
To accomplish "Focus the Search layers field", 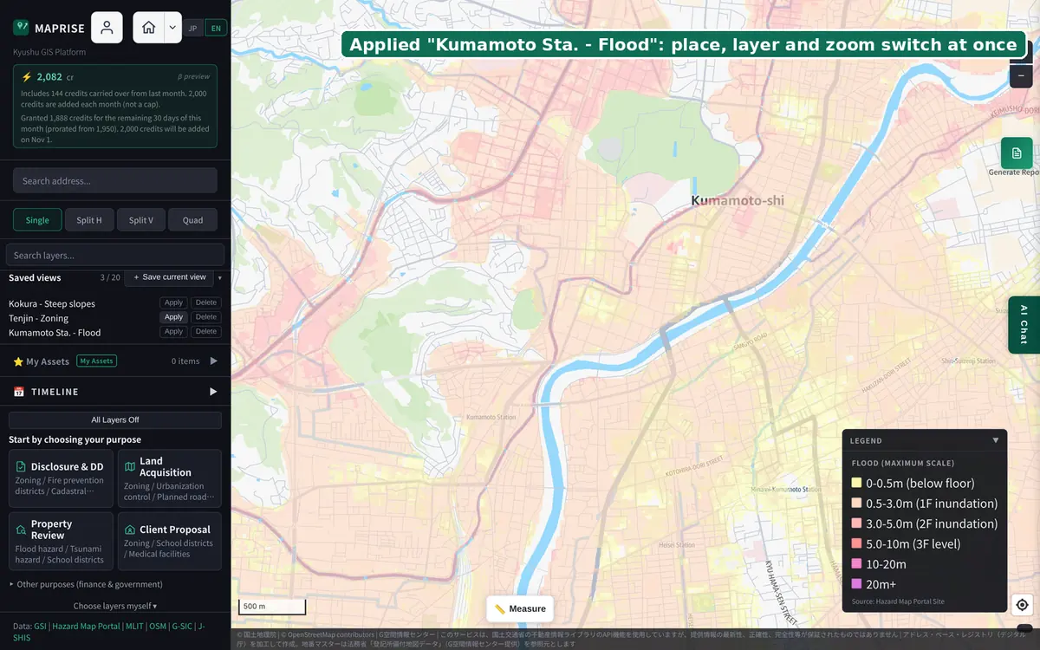I will point(115,255).
